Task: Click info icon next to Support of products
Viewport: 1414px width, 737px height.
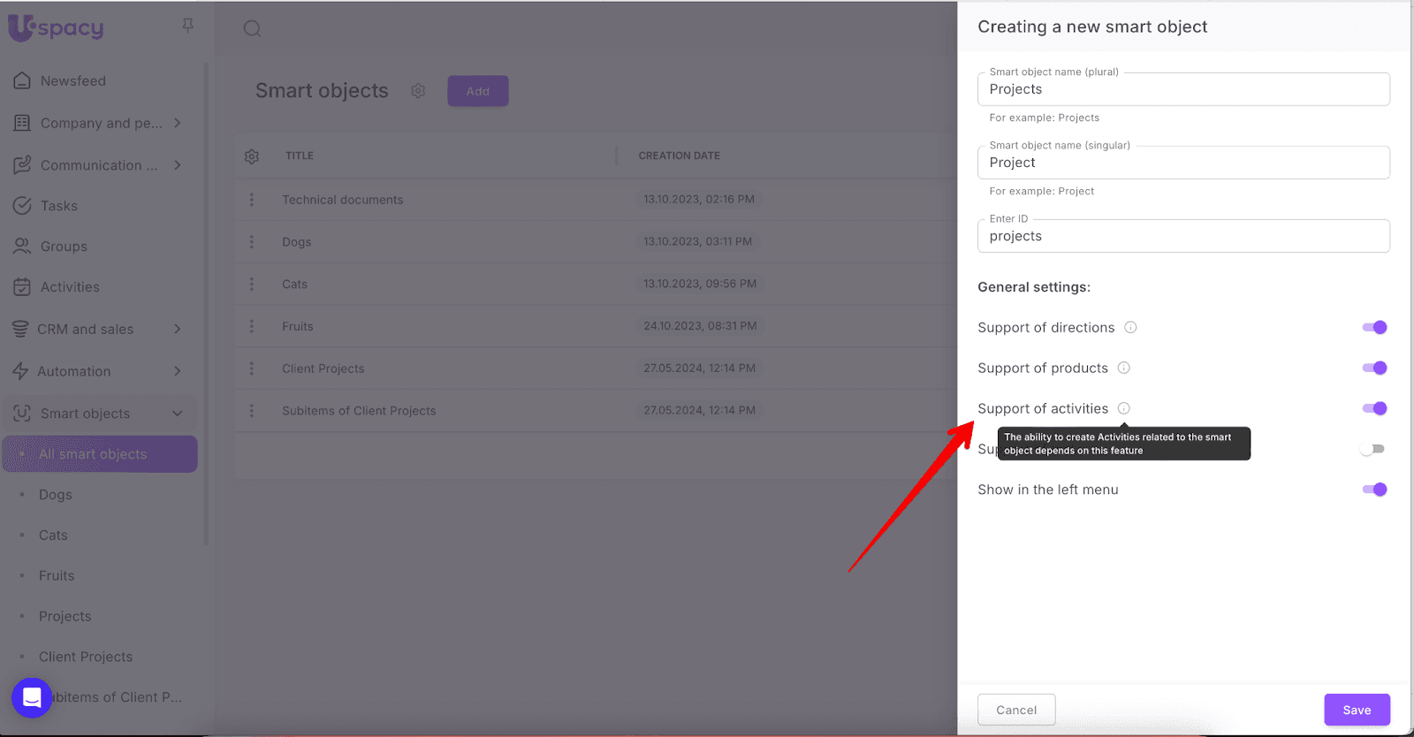Action: pyautogui.click(x=1124, y=368)
